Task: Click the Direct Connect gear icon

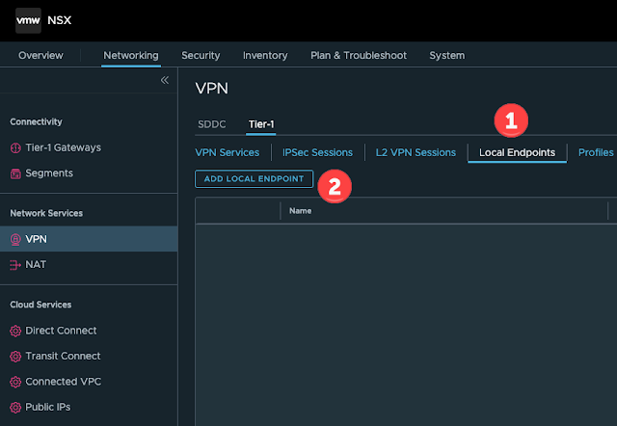Action: point(15,331)
